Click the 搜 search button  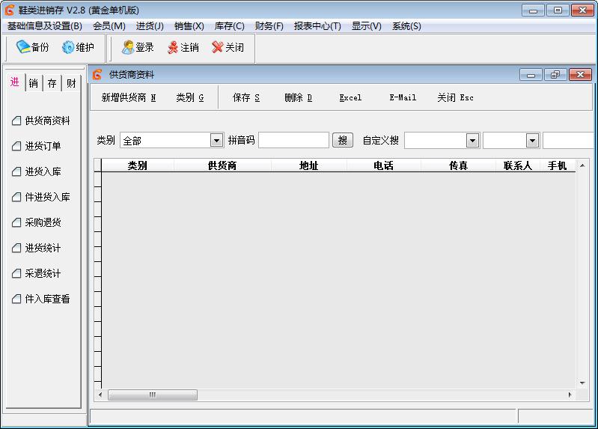click(x=343, y=141)
